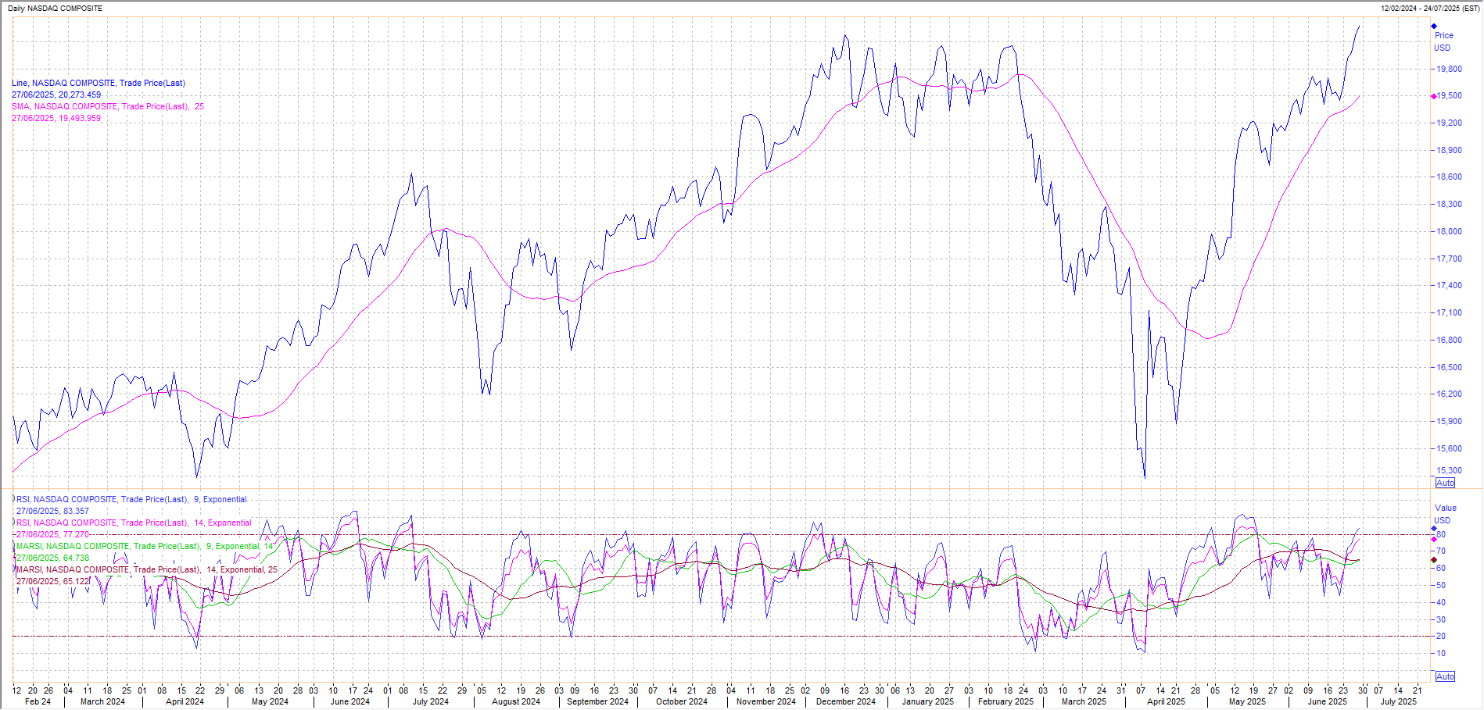Image resolution: width=1484 pixels, height=710 pixels.
Task: Click the April 2025 label on time axis
Action: tap(1166, 701)
